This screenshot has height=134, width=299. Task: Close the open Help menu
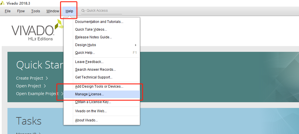click(x=69, y=11)
